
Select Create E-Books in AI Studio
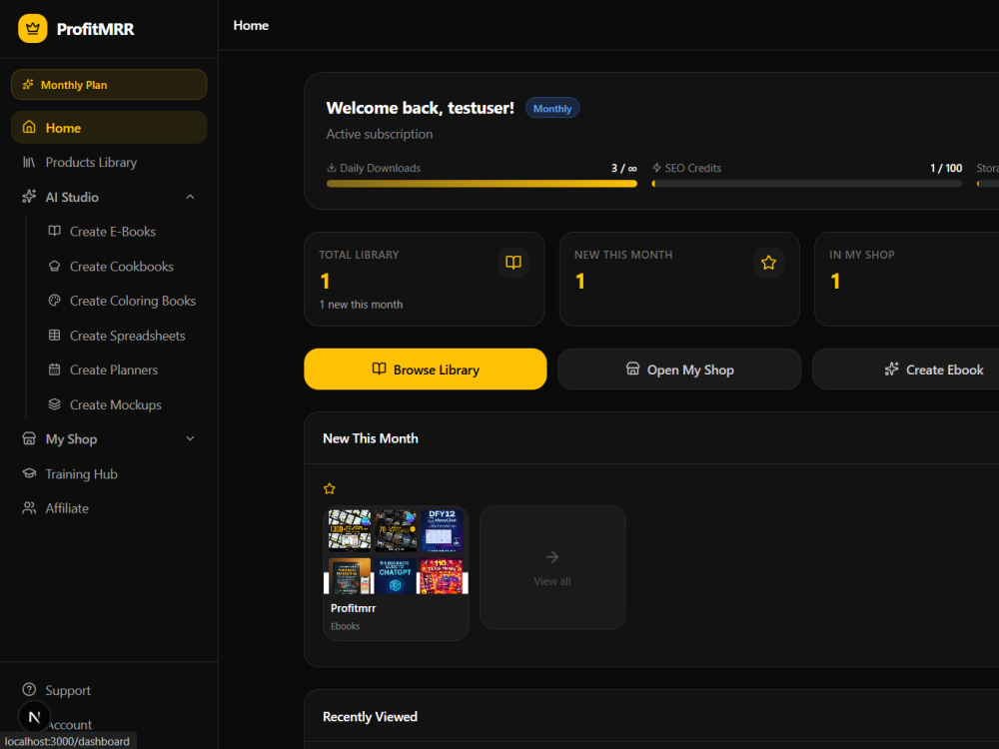point(121,232)
